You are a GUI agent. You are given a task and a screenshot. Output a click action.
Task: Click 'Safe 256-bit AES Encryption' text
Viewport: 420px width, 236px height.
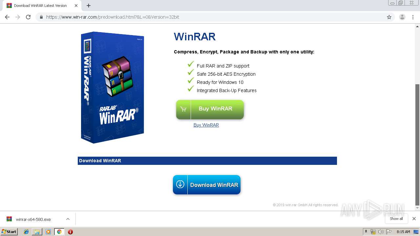coord(226,74)
